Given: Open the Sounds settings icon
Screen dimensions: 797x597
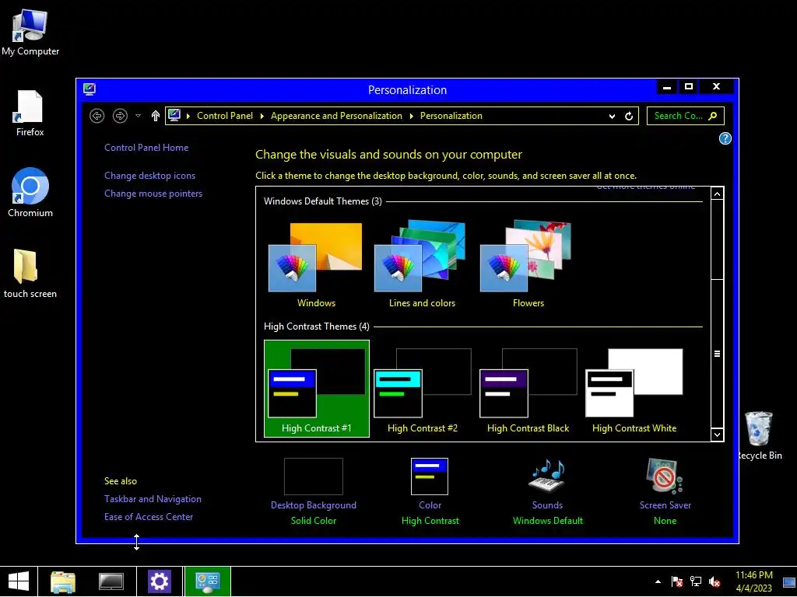Looking at the screenshot, I should [547, 477].
